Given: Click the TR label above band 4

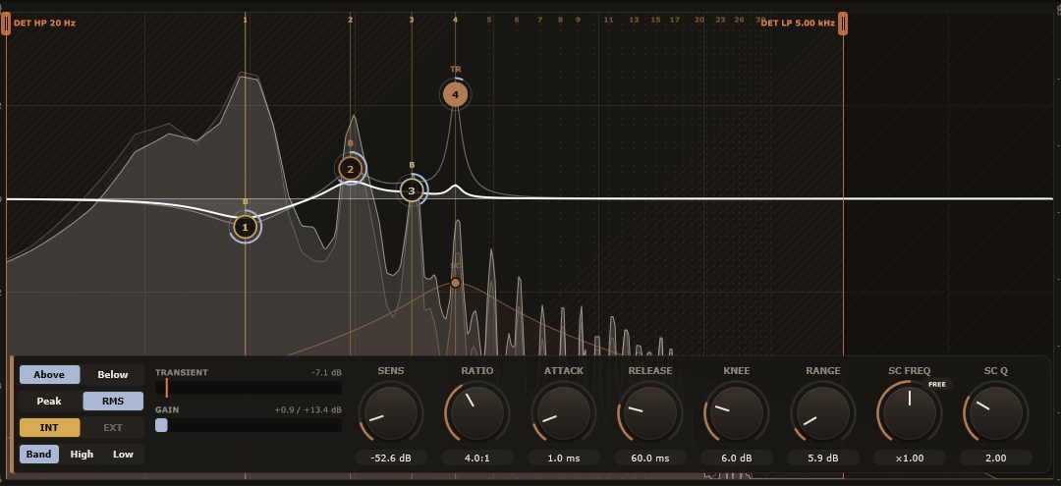Looking at the screenshot, I should click(x=456, y=69).
